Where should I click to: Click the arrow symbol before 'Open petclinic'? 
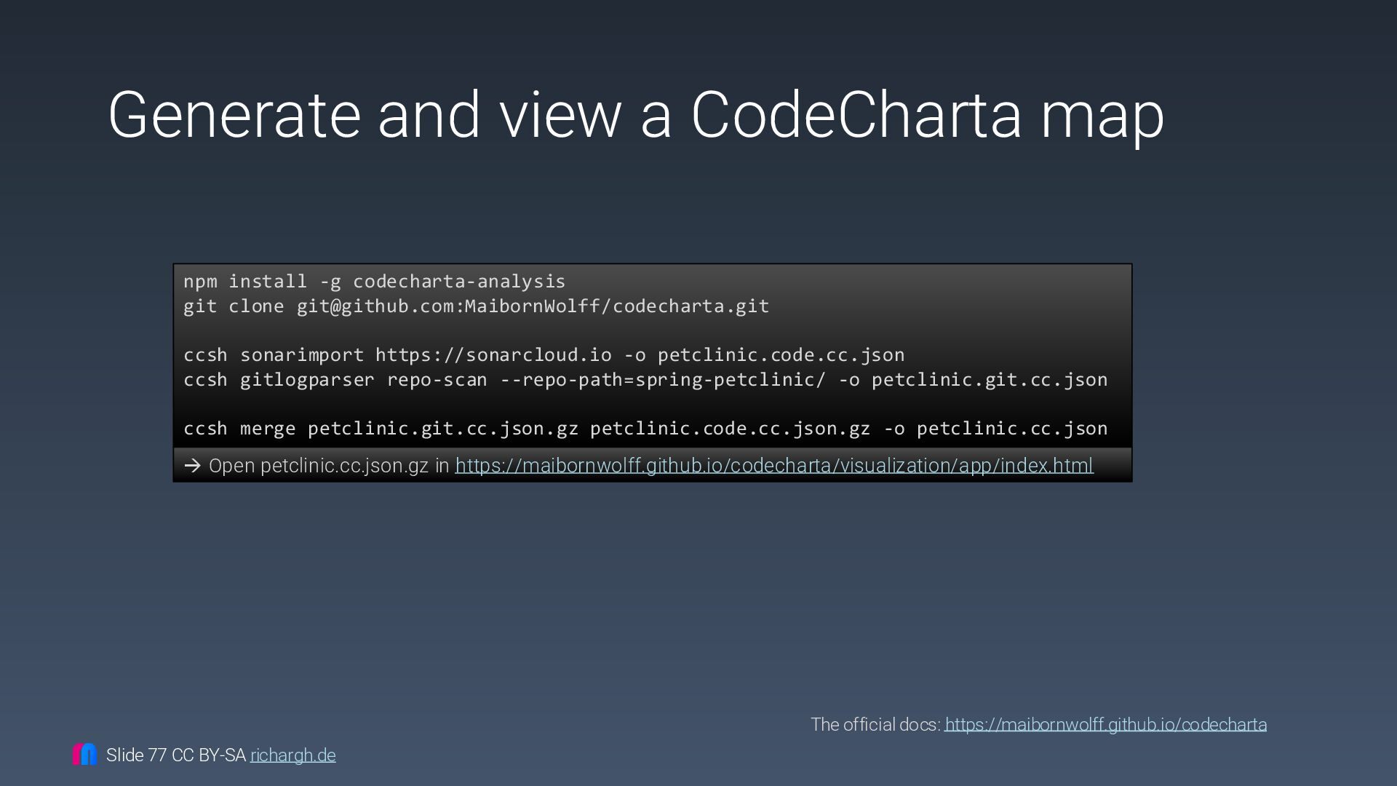(192, 466)
